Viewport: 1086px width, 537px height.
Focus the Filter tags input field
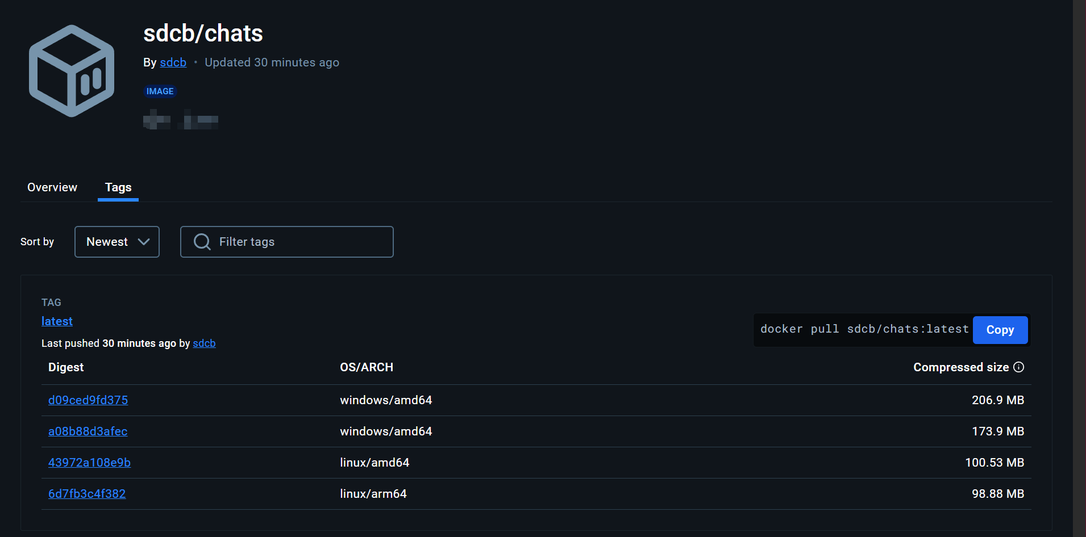tap(287, 242)
